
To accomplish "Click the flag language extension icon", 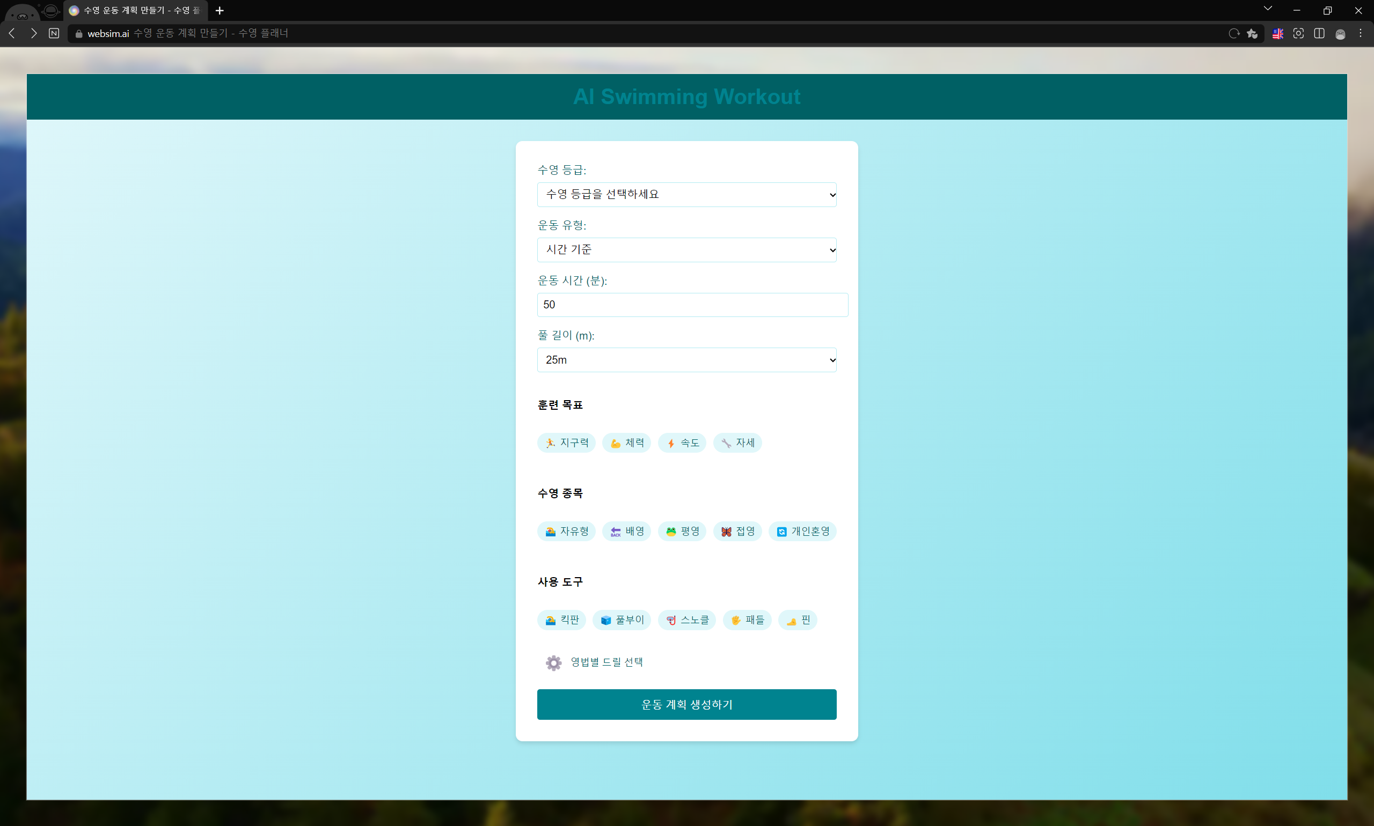I will point(1277,33).
